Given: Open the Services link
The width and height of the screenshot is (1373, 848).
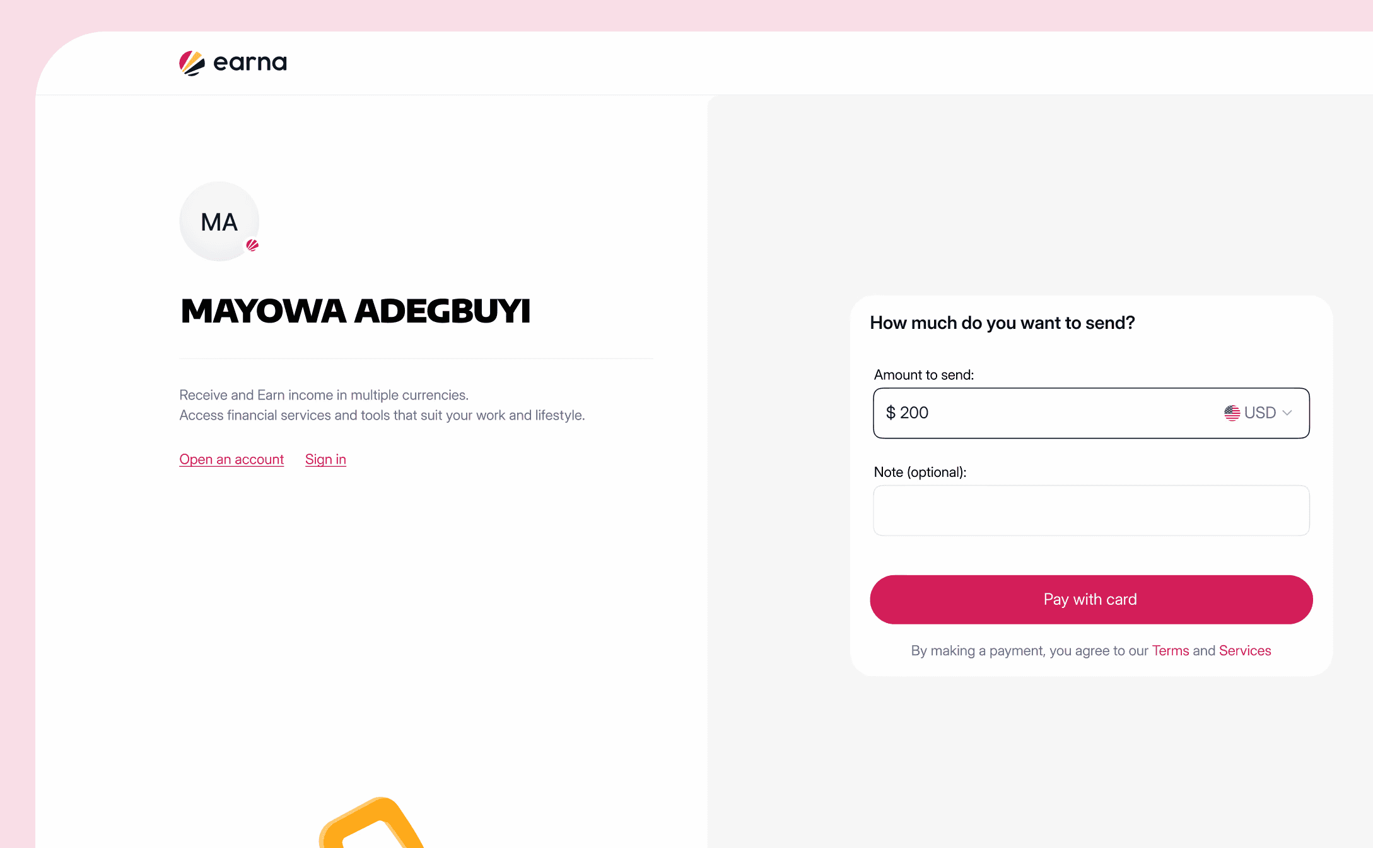Looking at the screenshot, I should coord(1245,651).
